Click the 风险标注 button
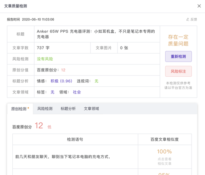 [x=178, y=71]
